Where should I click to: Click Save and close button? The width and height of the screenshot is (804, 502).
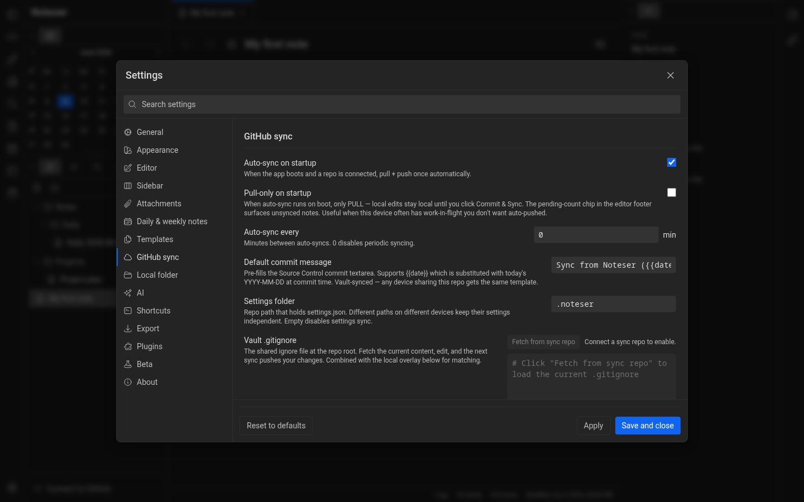point(648,426)
